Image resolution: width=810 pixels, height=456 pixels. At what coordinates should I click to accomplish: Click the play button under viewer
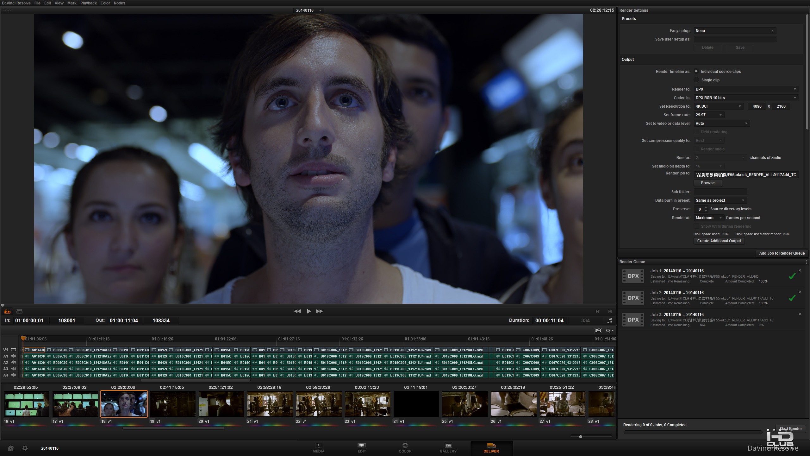point(309,311)
